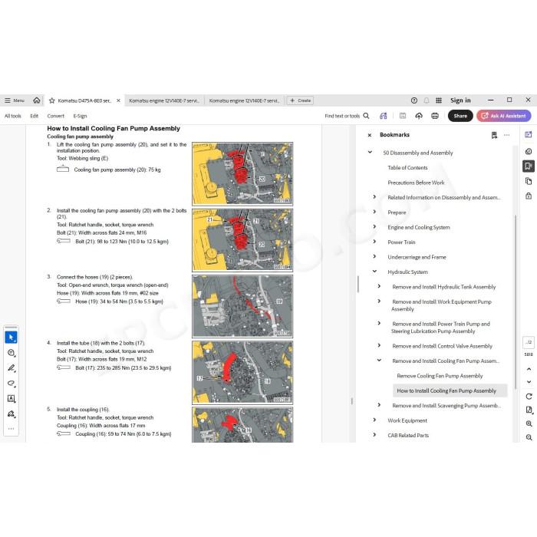Go to next page down arrow
Image resolution: width=537 pixels, height=537 pixels.
(529, 381)
